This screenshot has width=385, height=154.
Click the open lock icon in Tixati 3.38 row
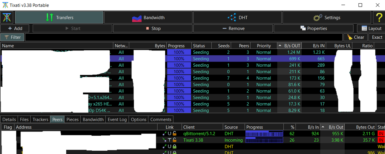(x=174, y=140)
